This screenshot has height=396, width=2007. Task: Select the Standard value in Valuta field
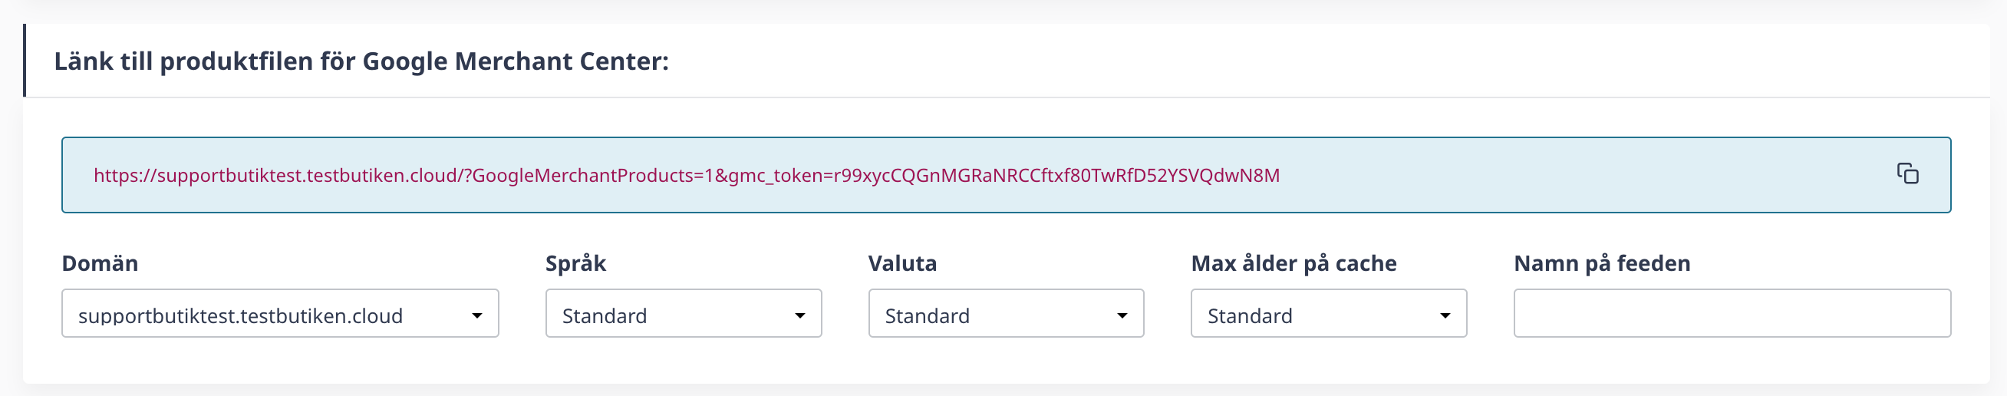(x=927, y=315)
